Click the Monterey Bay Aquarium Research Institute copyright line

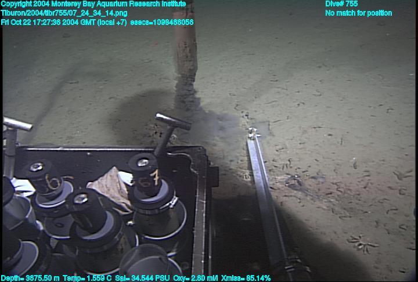point(93,4)
